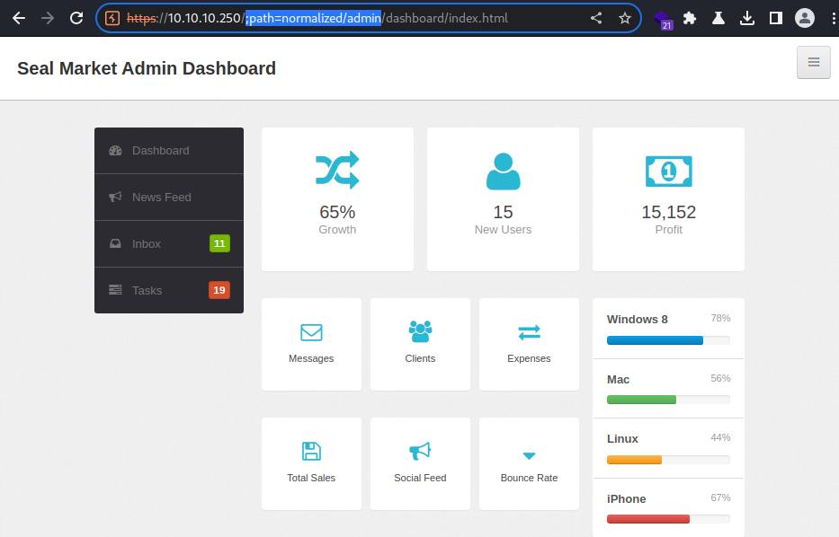Viewport: 839px width, 537px height.
Task: Focus the URL address bar
Action: tap(369, 18)
